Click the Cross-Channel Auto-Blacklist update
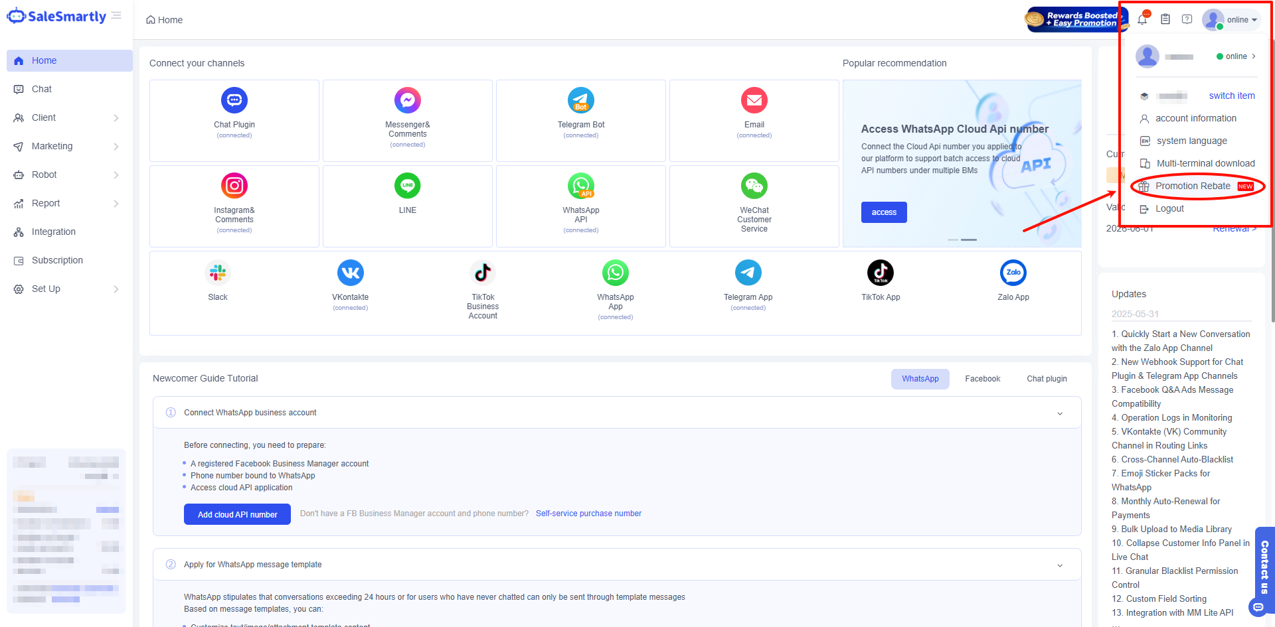1275x627 pixels. tap(1173, 460)
